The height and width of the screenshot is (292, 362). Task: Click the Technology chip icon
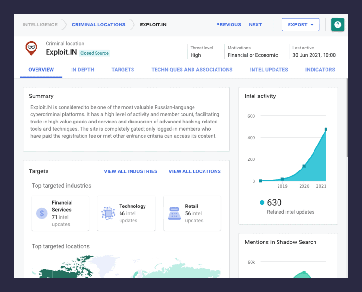(108, 213)
